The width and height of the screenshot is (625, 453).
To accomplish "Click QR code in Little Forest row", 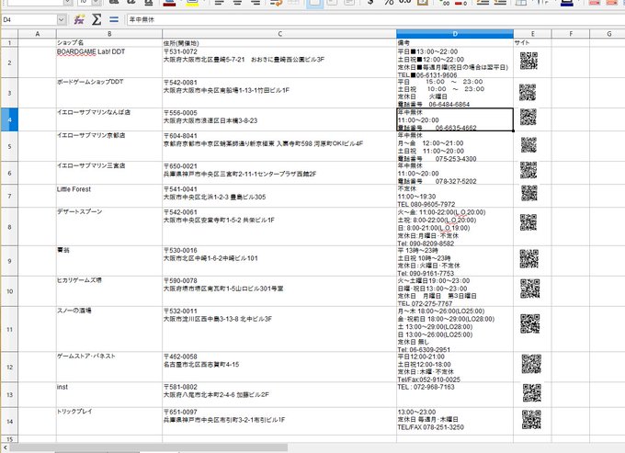I will tap(529, 193).
